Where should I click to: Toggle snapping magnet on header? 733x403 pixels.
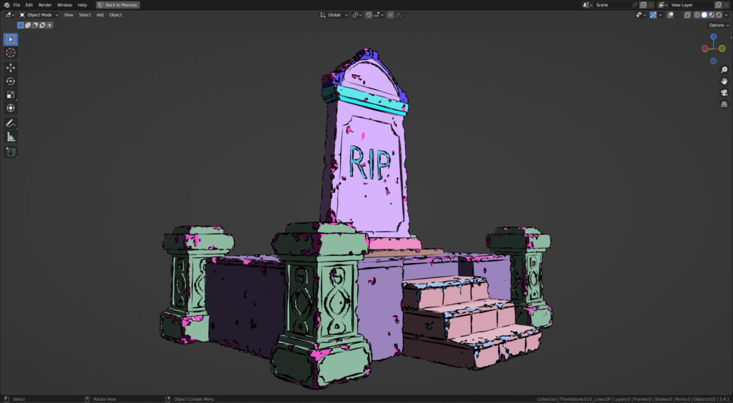click(369, 15)
